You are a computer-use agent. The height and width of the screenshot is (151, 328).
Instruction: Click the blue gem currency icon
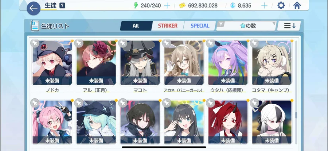(x=233, y=6)
